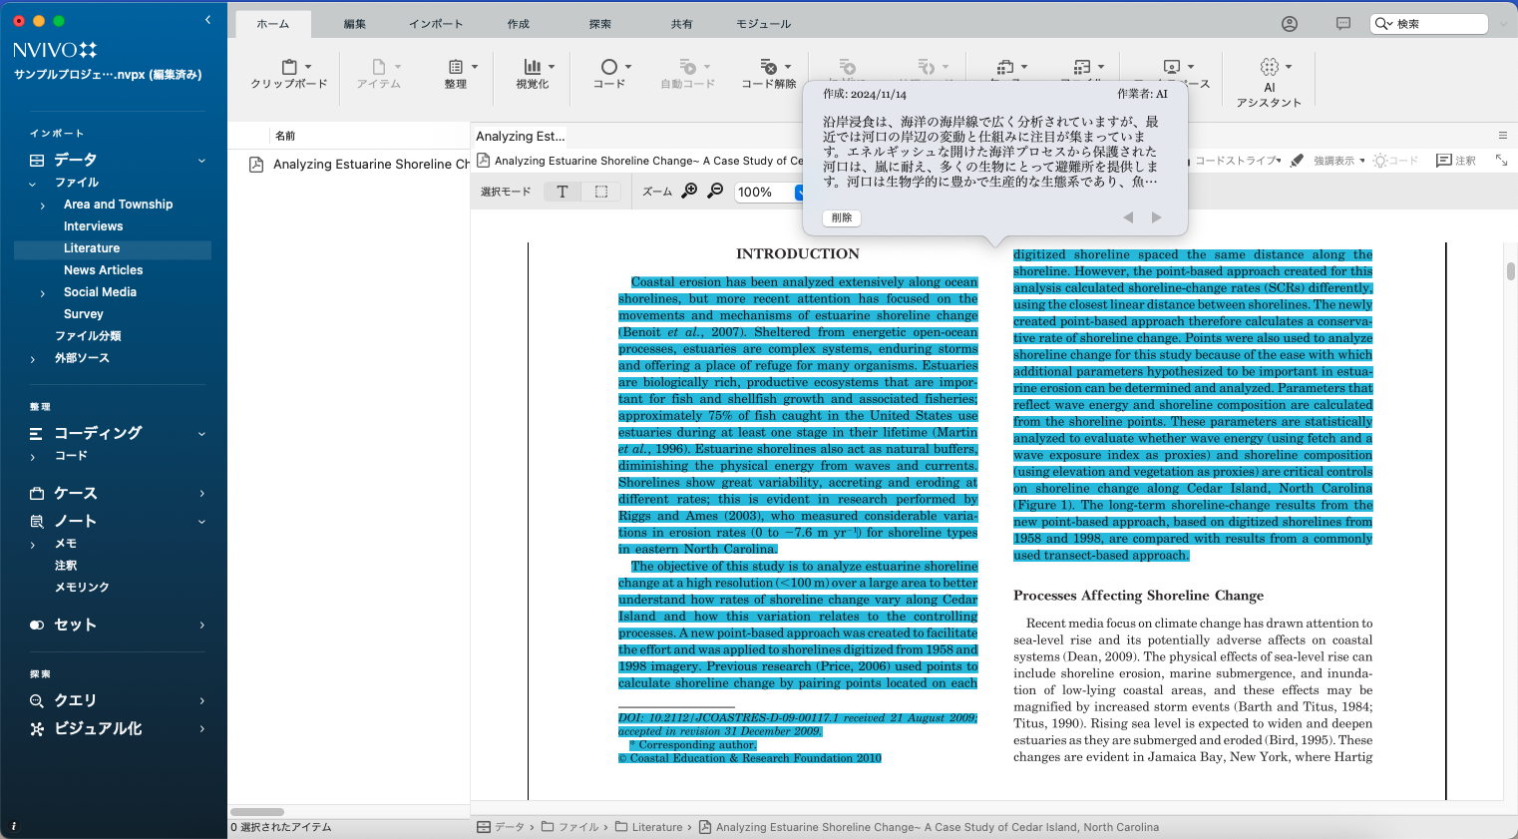Click the file list horizontal scrollbar
This screenshot has height=839, width=1518.
click(x=257, y=812)
